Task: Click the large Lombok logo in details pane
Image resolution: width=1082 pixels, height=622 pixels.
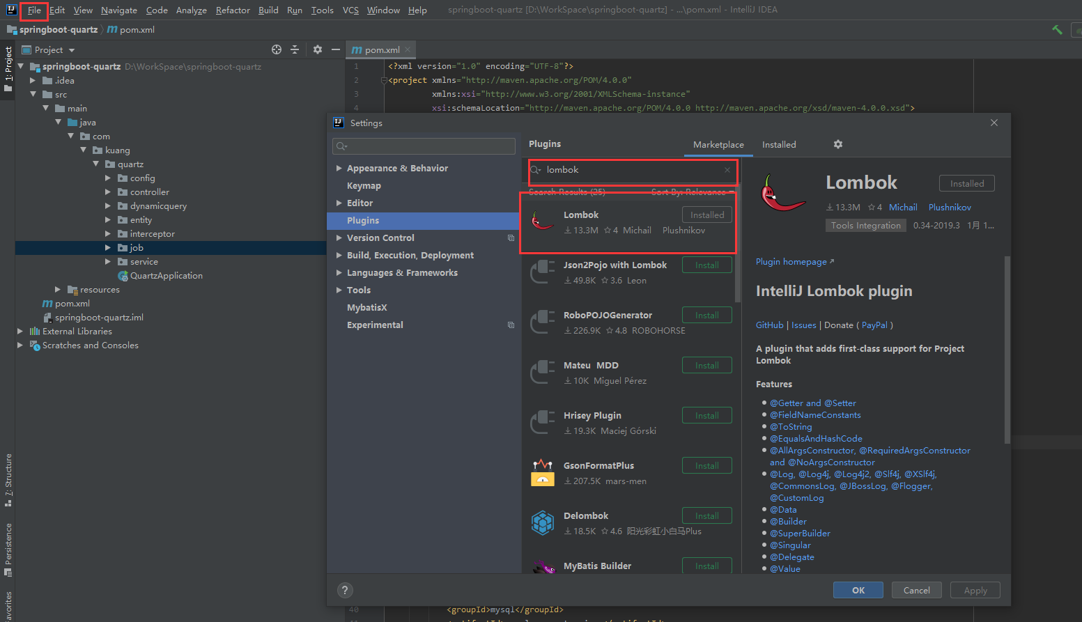Action: click(x=783, y=193)
